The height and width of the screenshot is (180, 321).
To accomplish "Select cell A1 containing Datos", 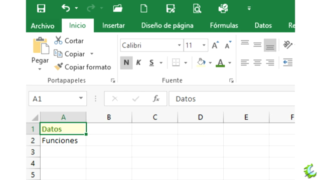I will [x=63, y=129].
